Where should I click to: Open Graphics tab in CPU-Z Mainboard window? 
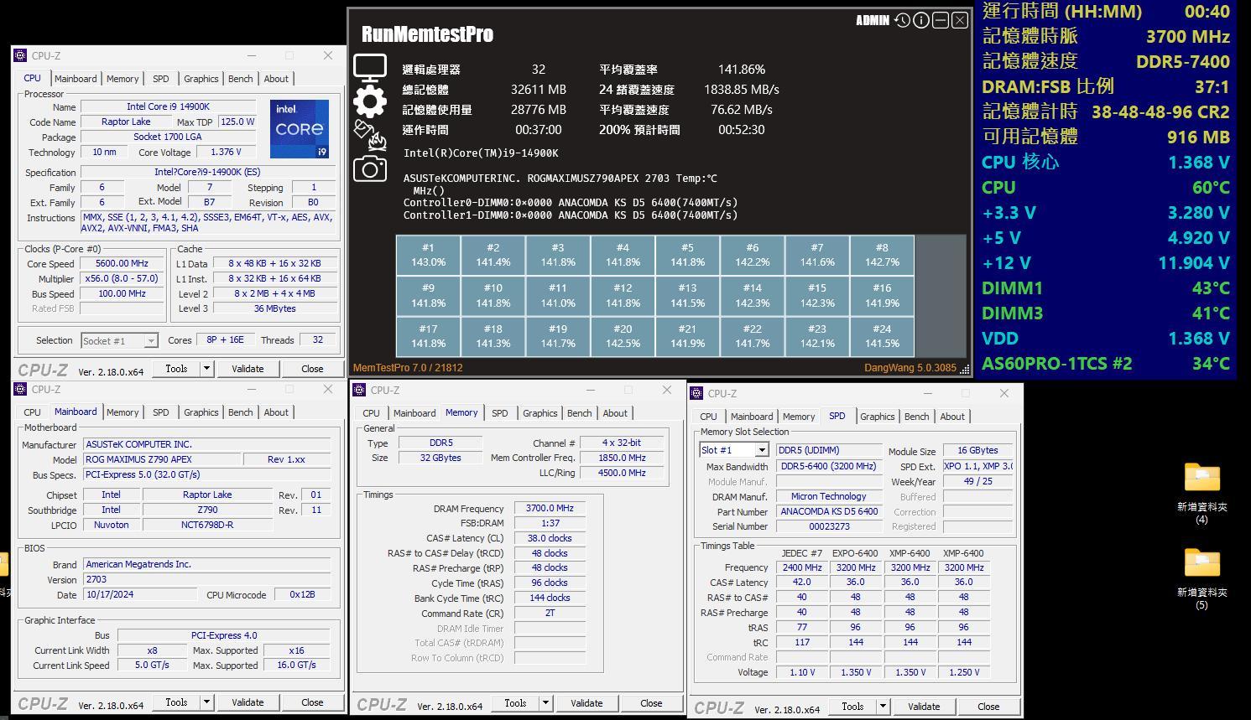pos(201,412)
